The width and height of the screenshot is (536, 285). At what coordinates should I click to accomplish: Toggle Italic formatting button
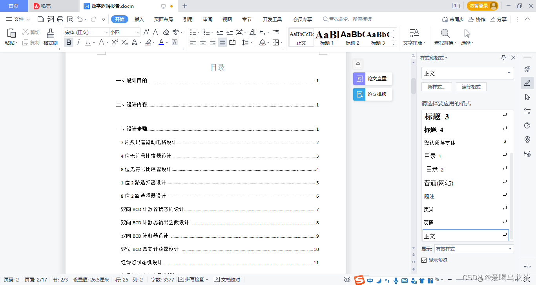[78, 42]
